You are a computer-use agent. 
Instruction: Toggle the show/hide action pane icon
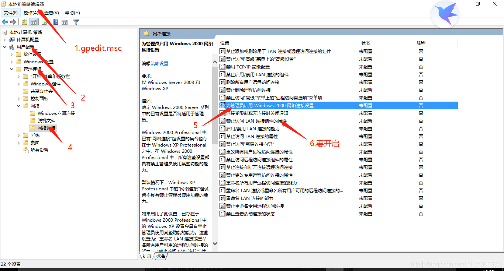tap(65, 22)
